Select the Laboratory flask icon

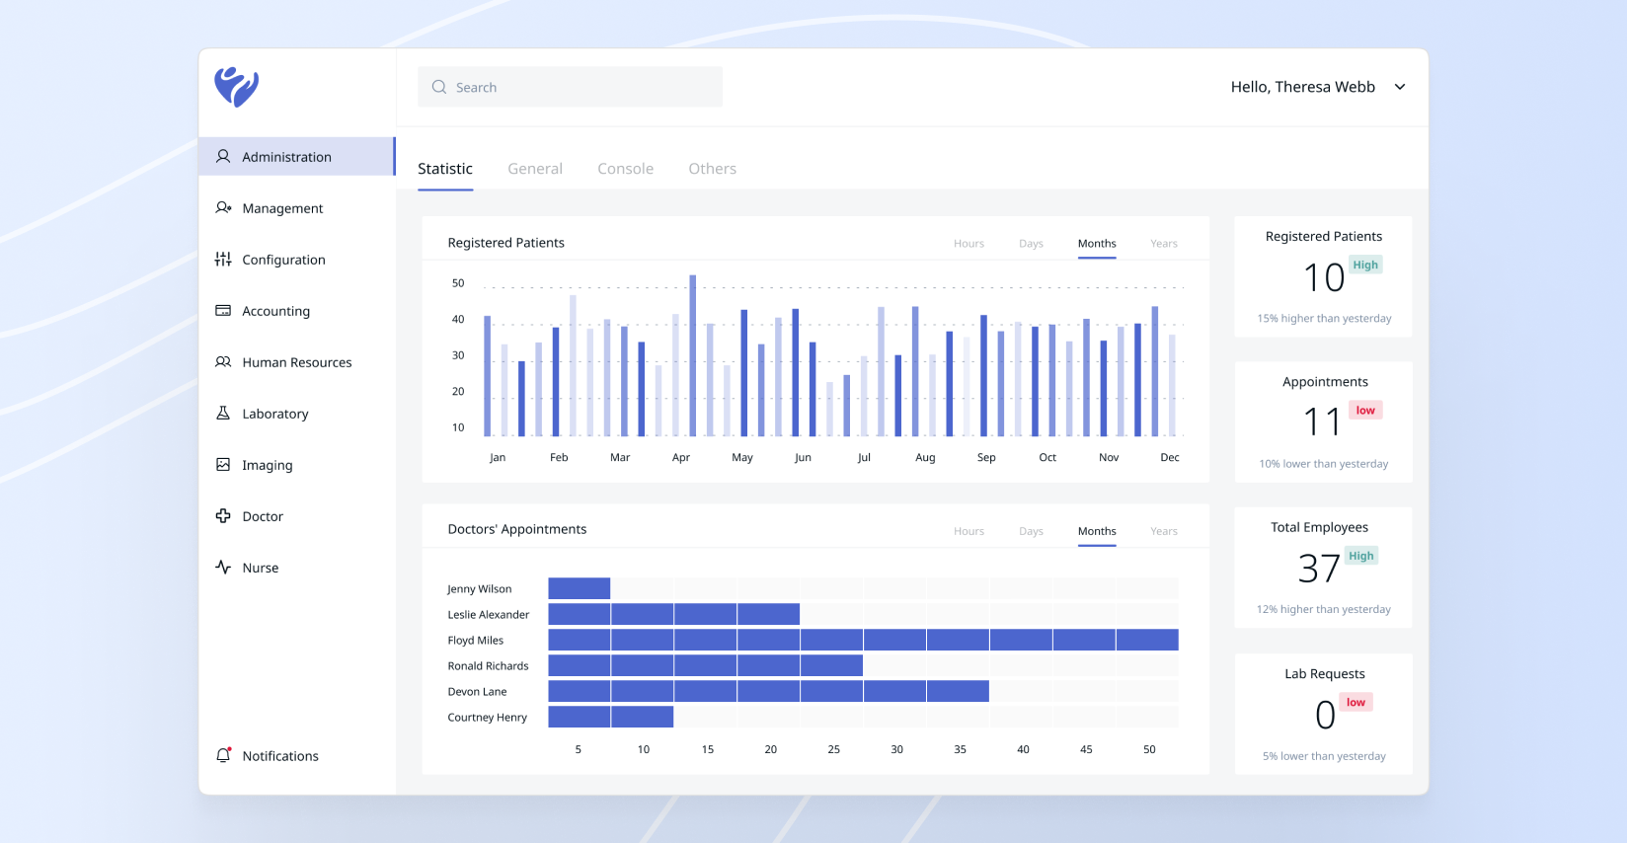coord(223,414)
